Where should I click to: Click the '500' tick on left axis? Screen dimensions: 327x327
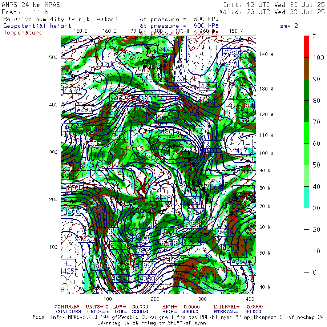tap(53, 57)
